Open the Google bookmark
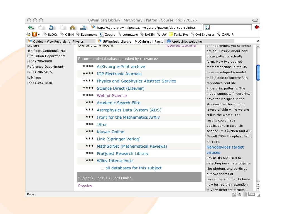285x214 pixels. (107, 34)
